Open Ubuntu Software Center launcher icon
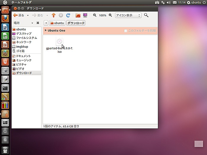Image resolution: width=207 pixels, height=155 pixels. coord(5,53)
